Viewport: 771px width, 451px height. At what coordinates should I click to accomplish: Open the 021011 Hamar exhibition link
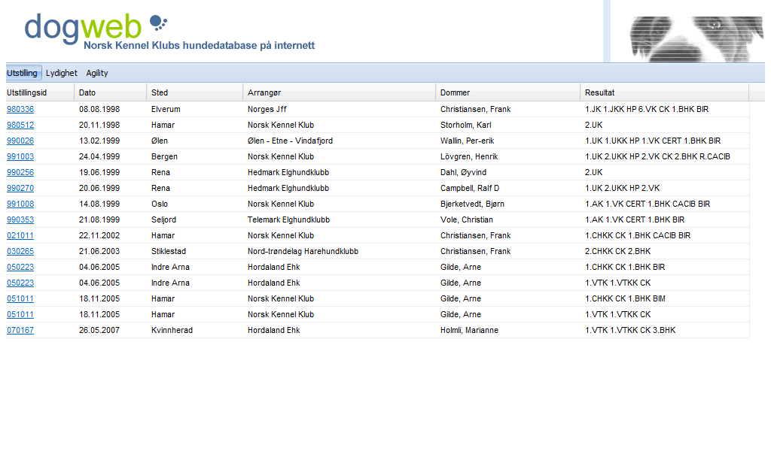pyautogui.click(x=20, y=235)
